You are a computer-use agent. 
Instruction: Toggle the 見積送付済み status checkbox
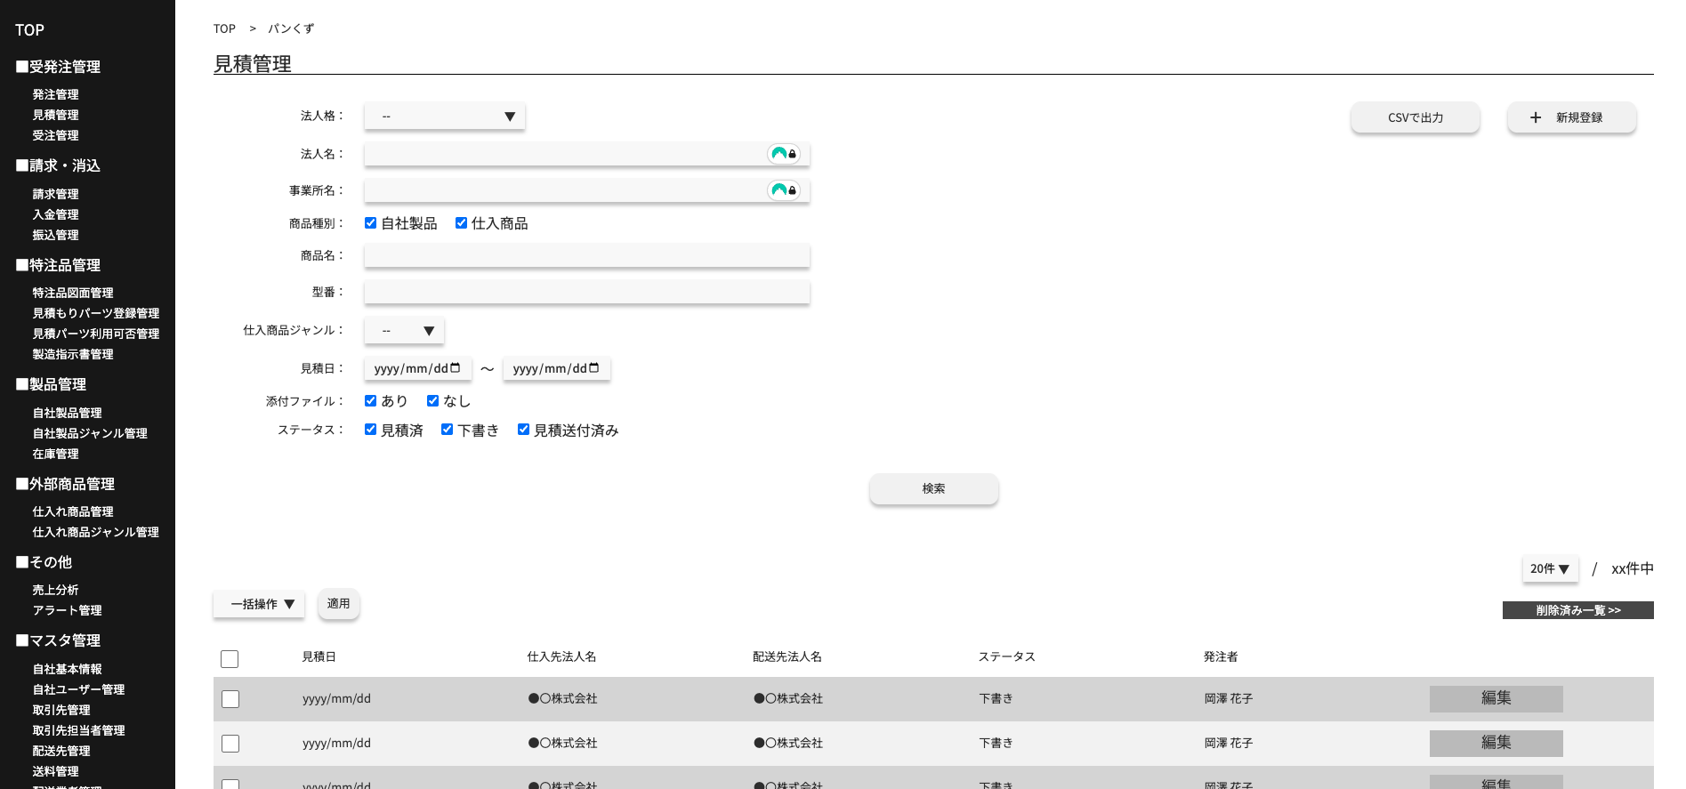(524, 430)
